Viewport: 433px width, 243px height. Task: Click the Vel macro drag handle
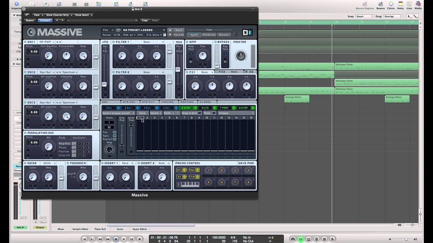(x=197, y=170)
